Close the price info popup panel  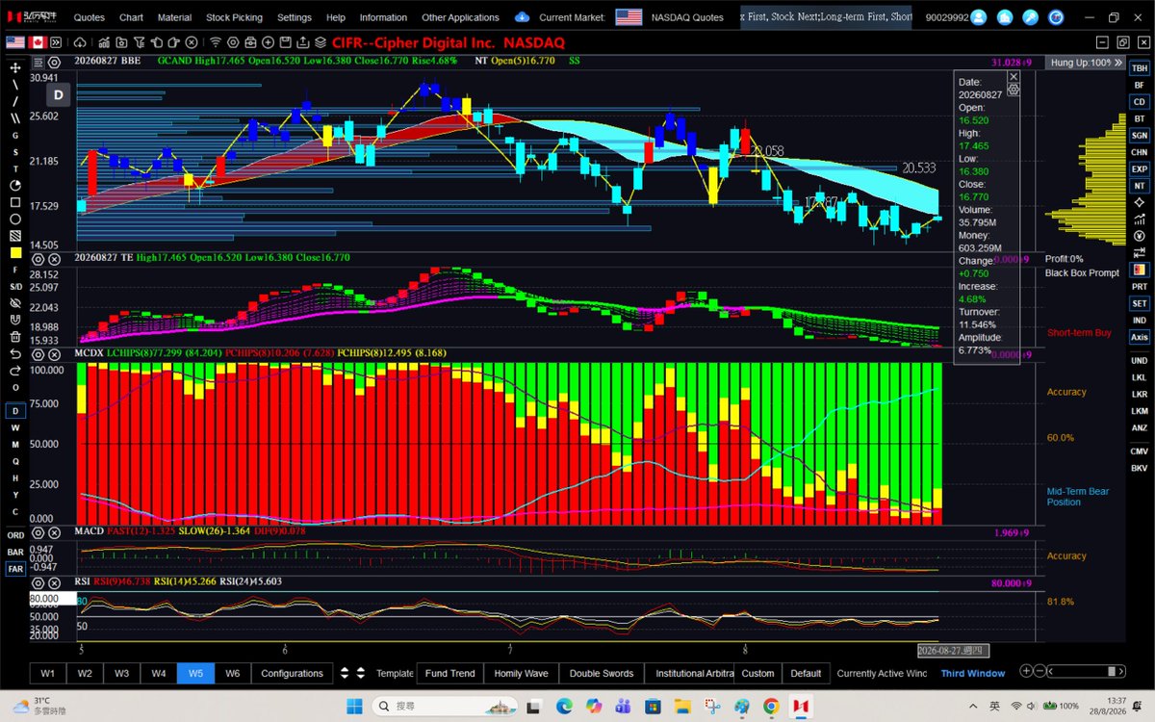(x=1014, y=76)
